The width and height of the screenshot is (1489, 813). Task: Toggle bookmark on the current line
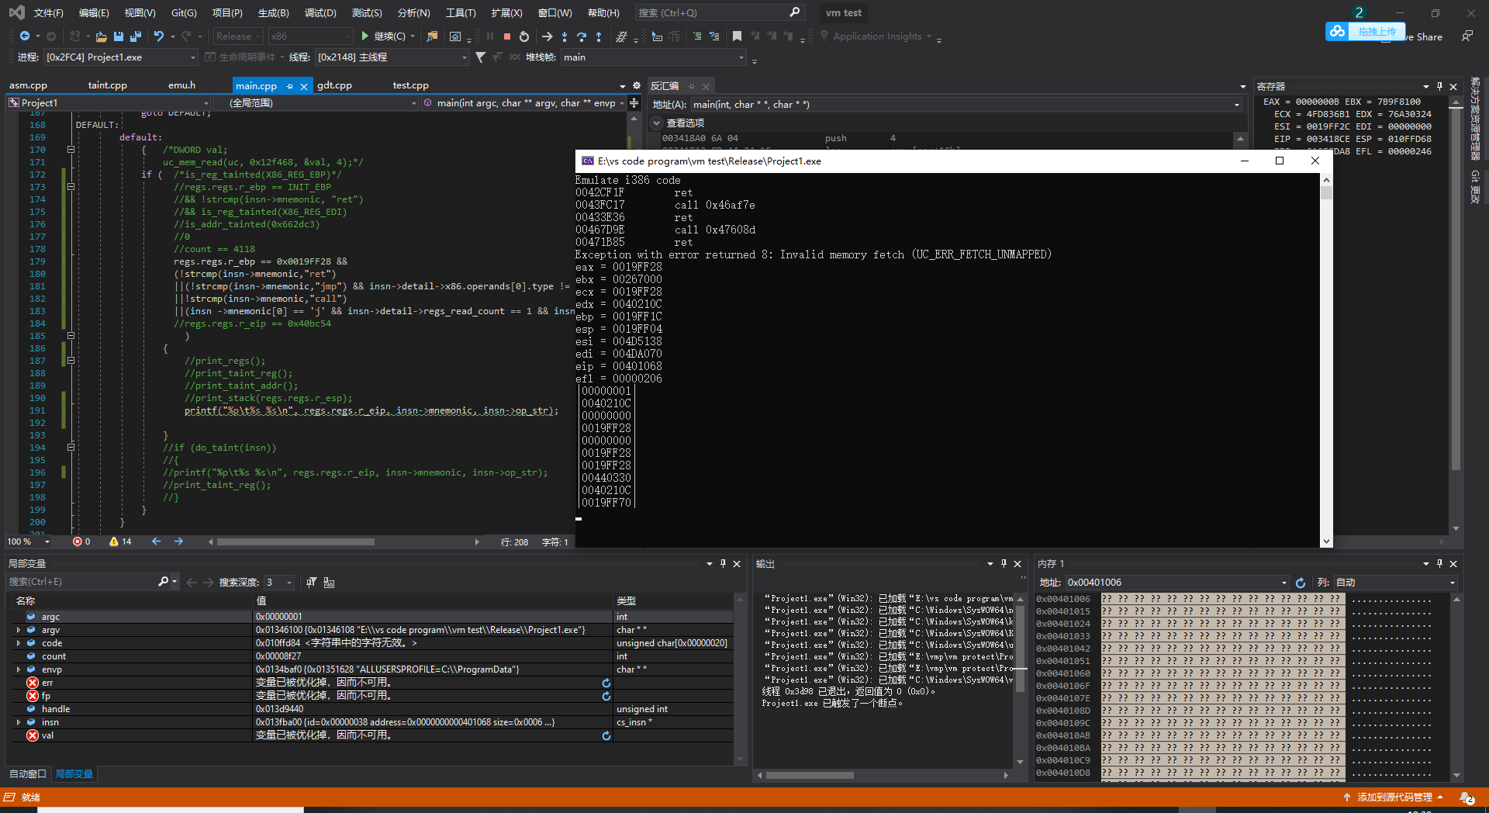tap(737, 36)
